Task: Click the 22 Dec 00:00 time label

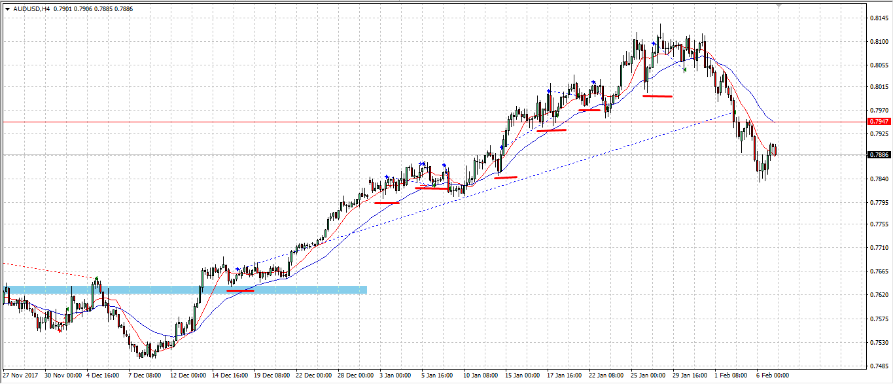Action: 315,375
